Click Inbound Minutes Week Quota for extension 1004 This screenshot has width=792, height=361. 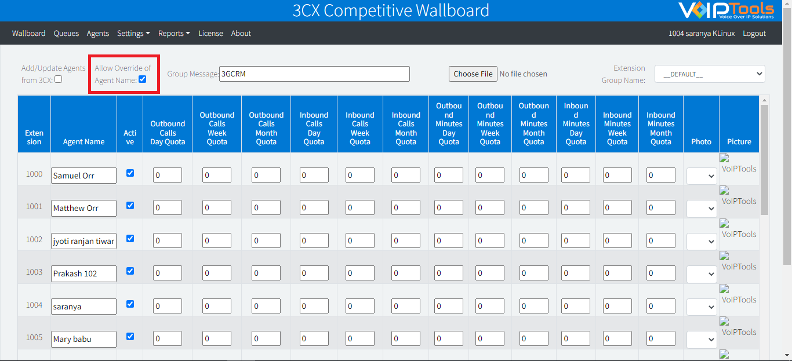coord(617,306)
